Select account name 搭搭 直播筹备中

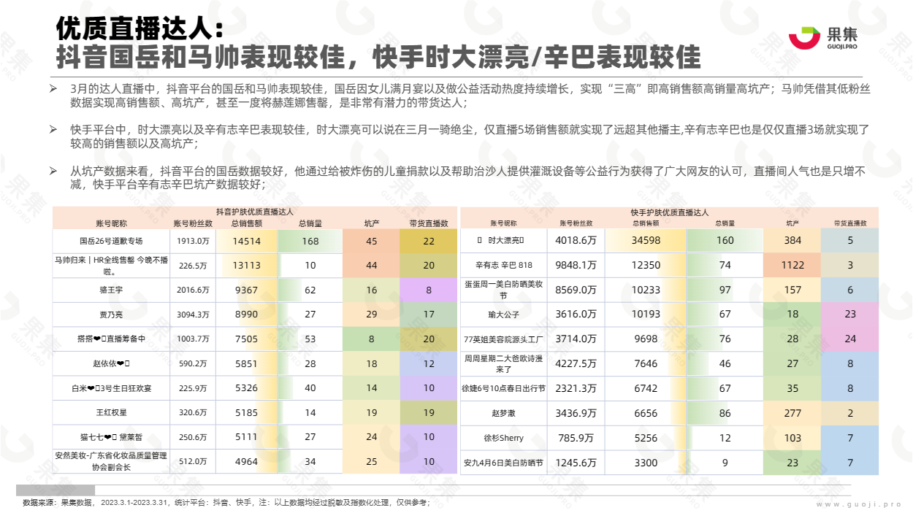pyautogui.click(x=111, y=339)
